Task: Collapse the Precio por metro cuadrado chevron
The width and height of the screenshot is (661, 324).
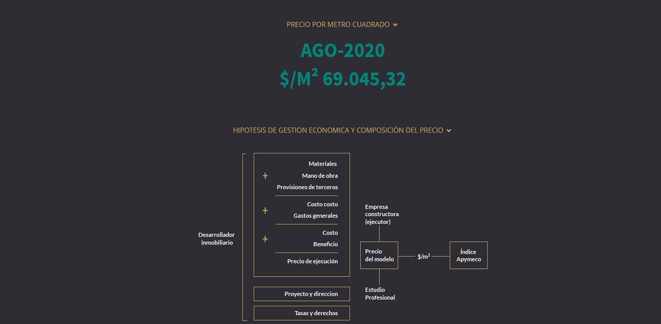Action: click(x=395, y=25)
